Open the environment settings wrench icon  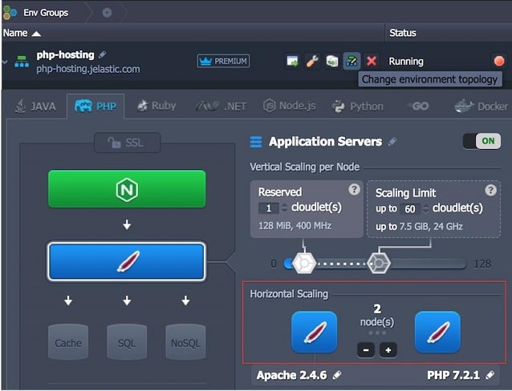(x=312, y=61)
